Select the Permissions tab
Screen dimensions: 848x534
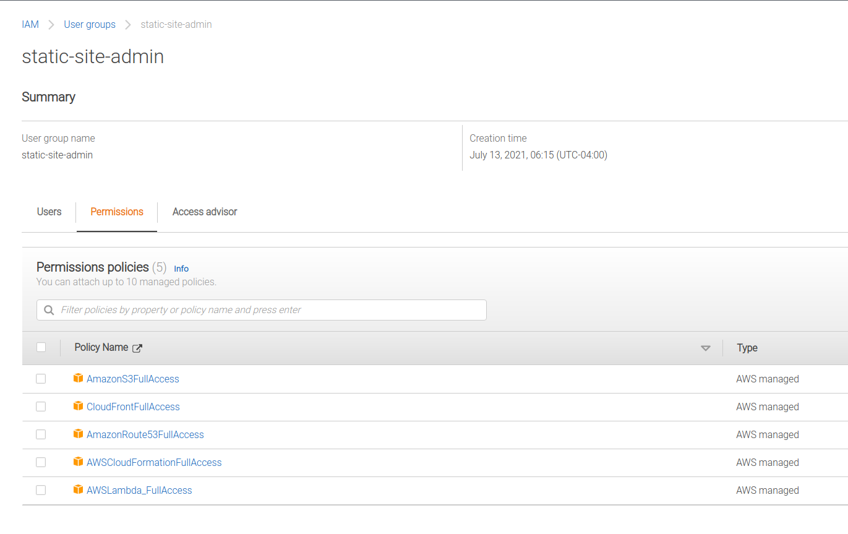(117, 212)
